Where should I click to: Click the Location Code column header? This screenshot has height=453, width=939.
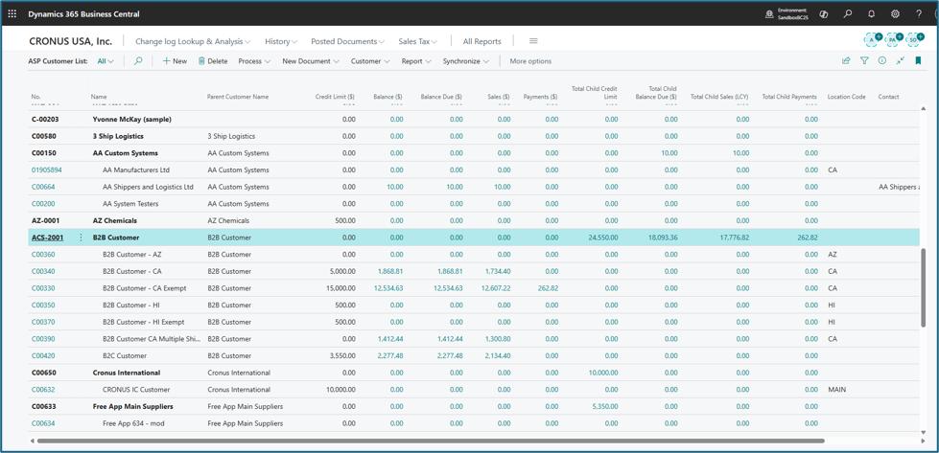[x=846, y=96]
